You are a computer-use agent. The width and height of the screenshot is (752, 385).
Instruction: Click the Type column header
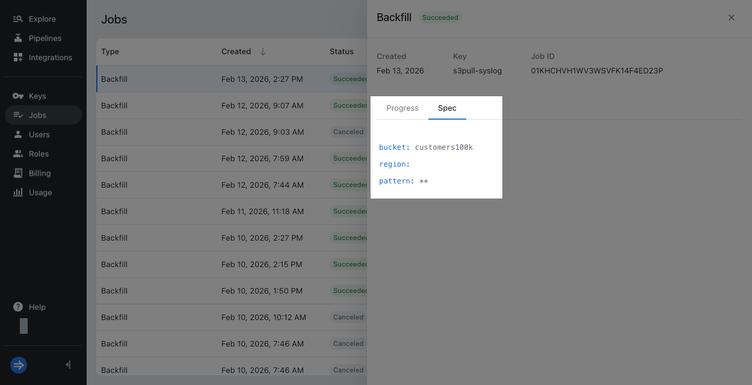[110, 52]
